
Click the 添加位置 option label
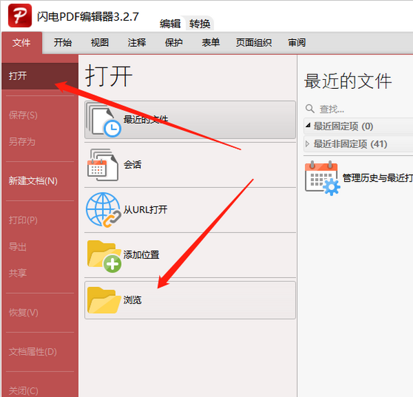click(x=141, y=255)
